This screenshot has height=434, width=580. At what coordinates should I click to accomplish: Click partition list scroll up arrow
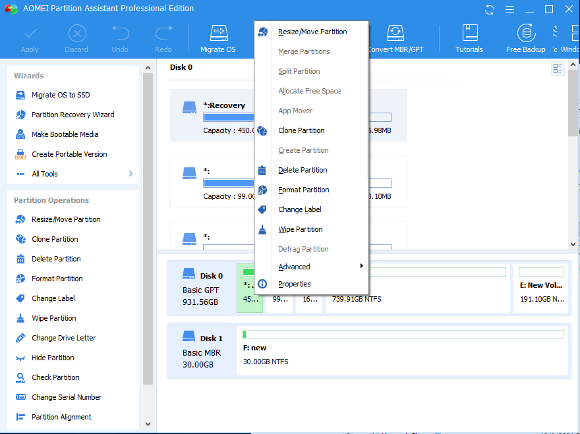[573, 65]
